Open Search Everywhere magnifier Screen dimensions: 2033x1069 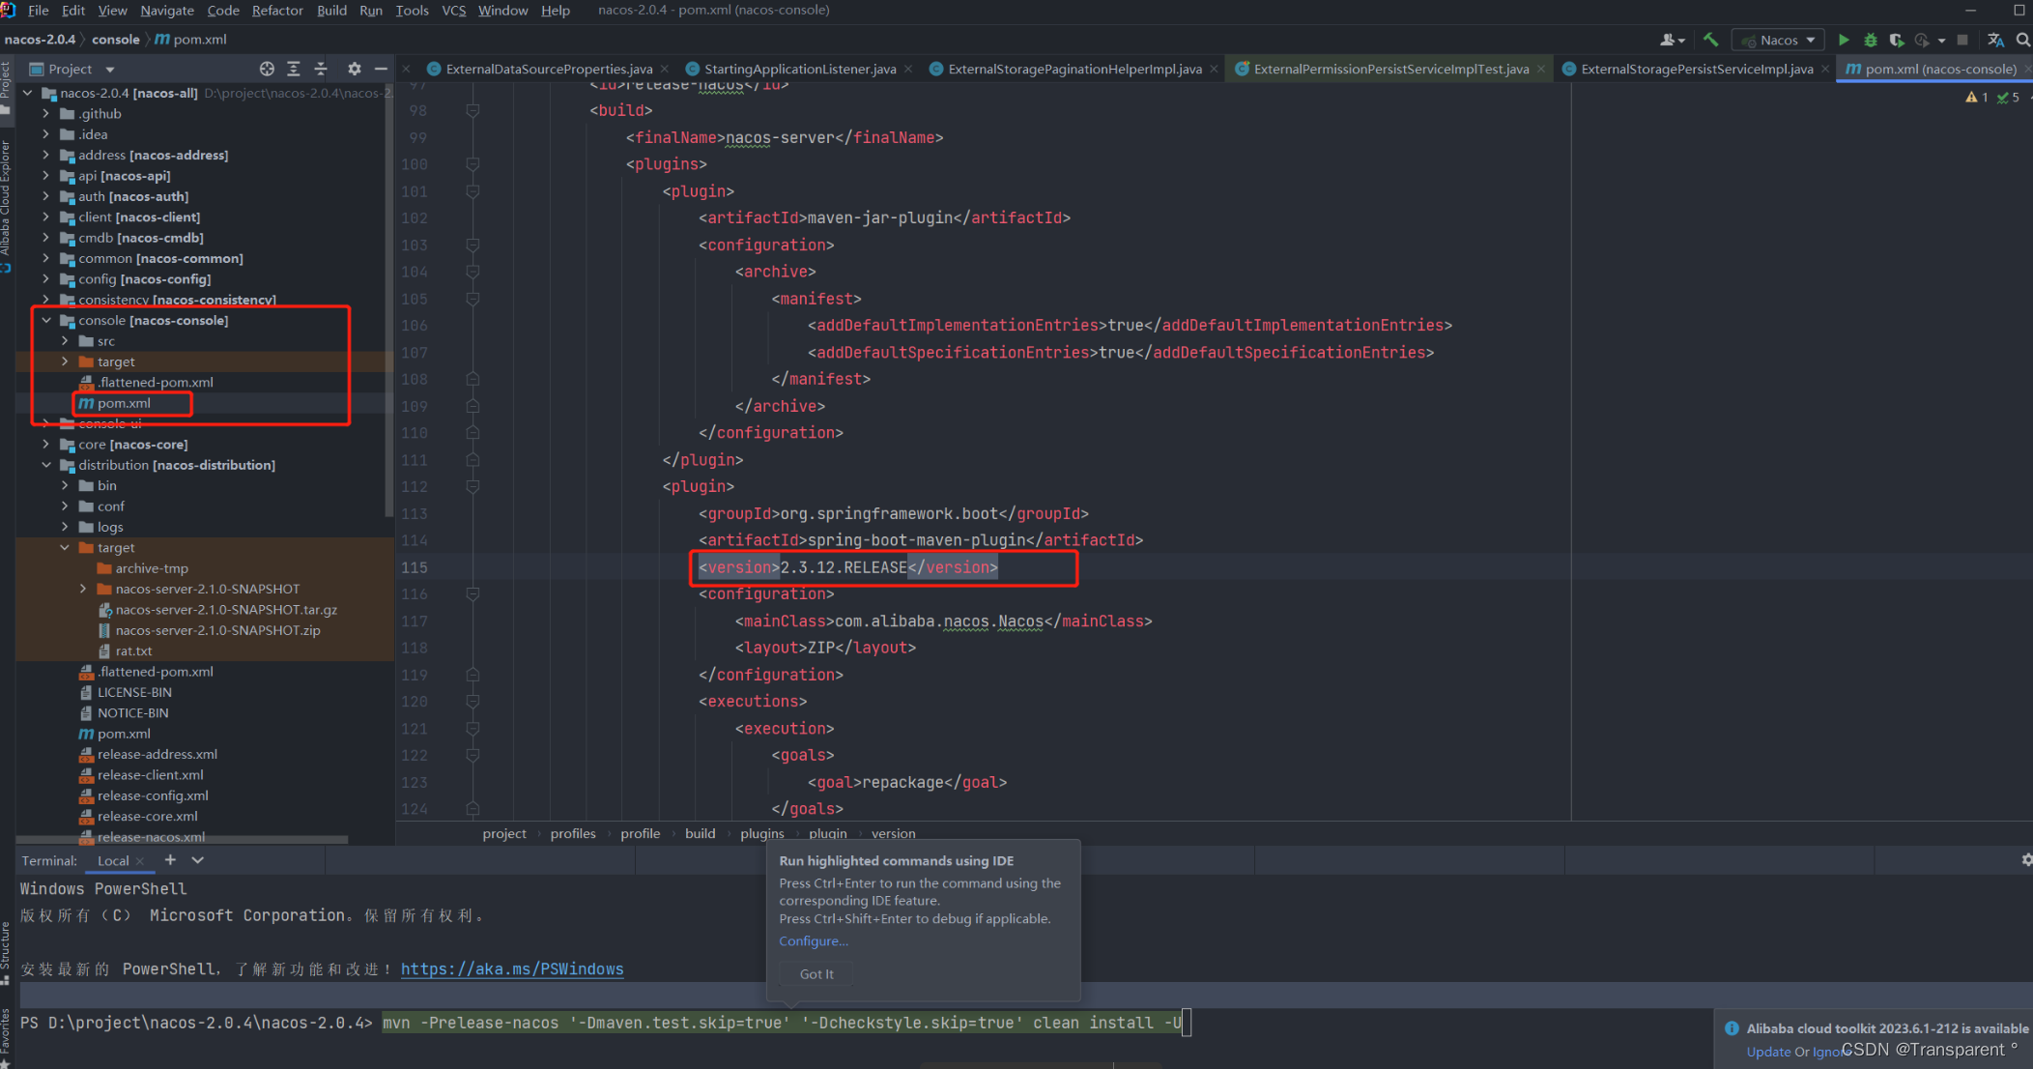tap(2023, 40)
